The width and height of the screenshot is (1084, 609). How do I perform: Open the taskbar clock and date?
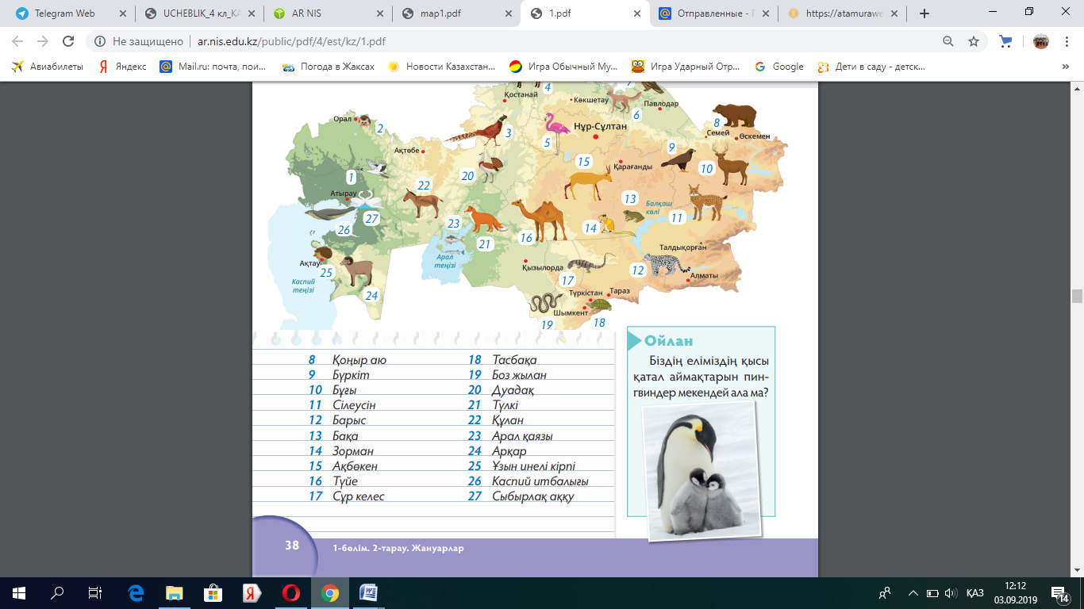tap(1013, 592)
